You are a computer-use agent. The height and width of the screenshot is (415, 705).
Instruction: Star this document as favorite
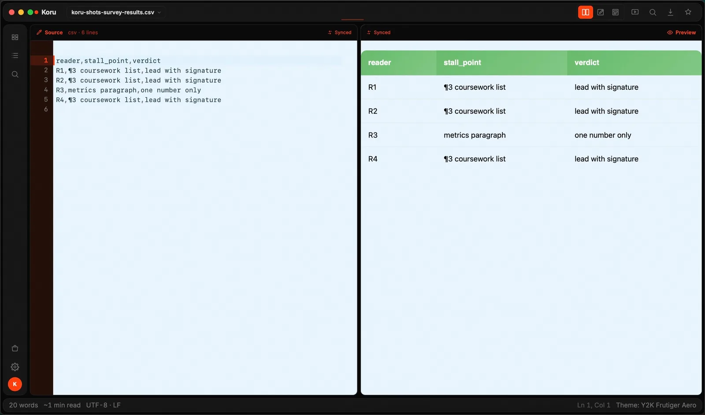pos(688,12)
